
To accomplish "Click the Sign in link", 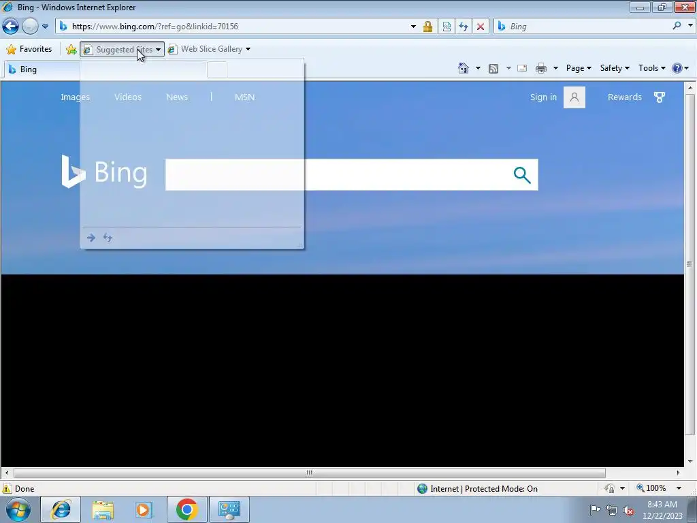I will [x=543, y=97].
